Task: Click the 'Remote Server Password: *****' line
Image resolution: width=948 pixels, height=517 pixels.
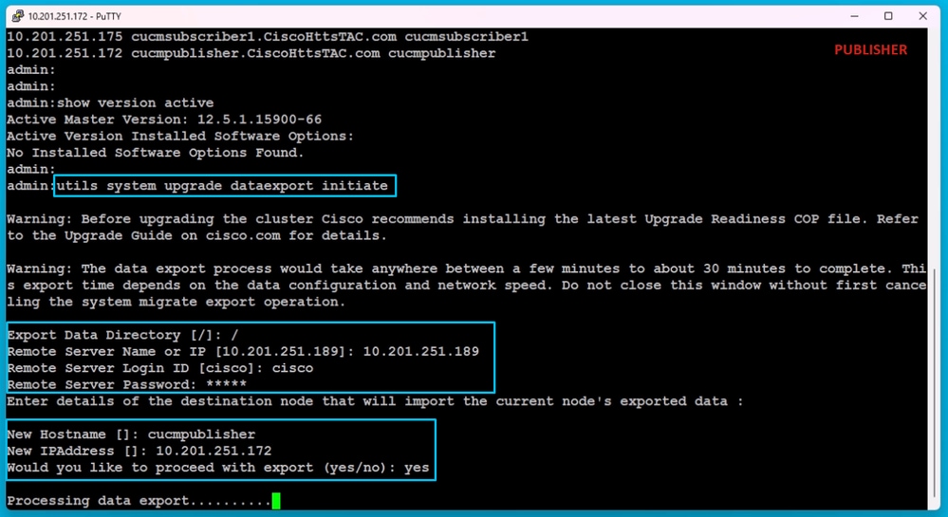Action: click(x=126, y=384)
